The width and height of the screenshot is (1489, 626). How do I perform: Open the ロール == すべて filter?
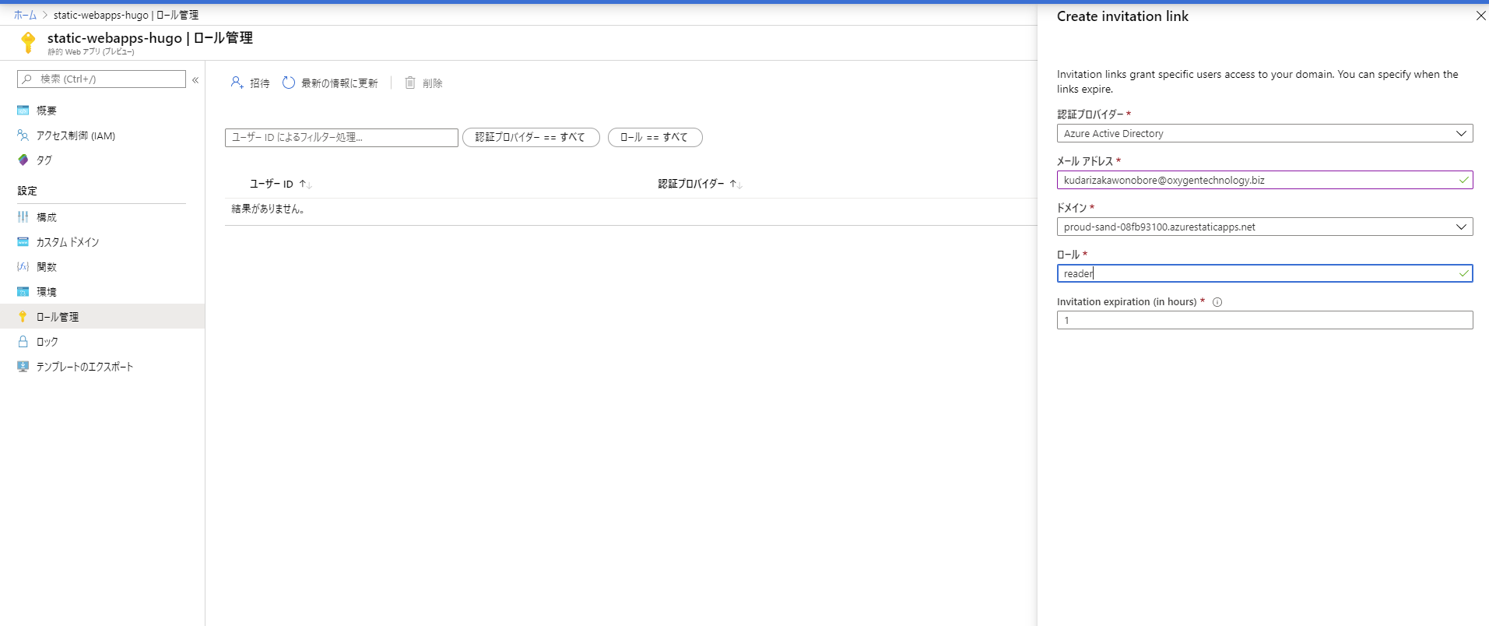(655, 137)
